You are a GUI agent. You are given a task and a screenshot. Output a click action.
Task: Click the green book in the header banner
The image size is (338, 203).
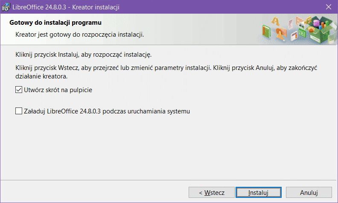(267, 31)
